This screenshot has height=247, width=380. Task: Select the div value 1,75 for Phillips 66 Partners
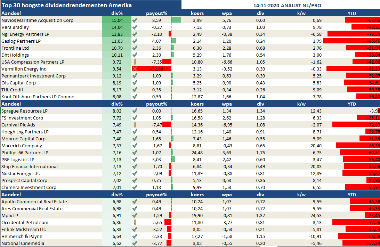coord(260,153)
